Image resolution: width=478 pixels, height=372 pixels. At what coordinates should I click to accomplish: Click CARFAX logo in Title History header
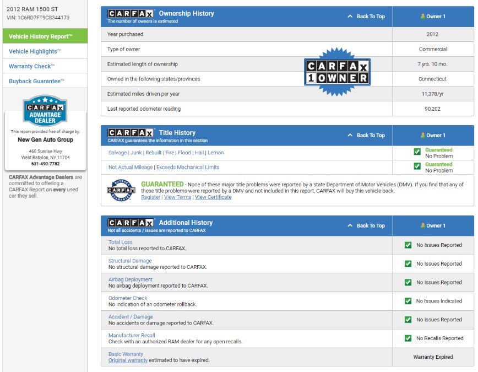[131, 133]
